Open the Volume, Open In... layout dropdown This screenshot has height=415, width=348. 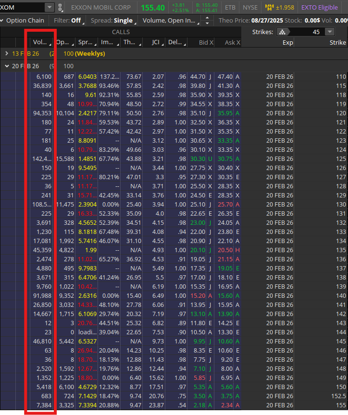170,20
